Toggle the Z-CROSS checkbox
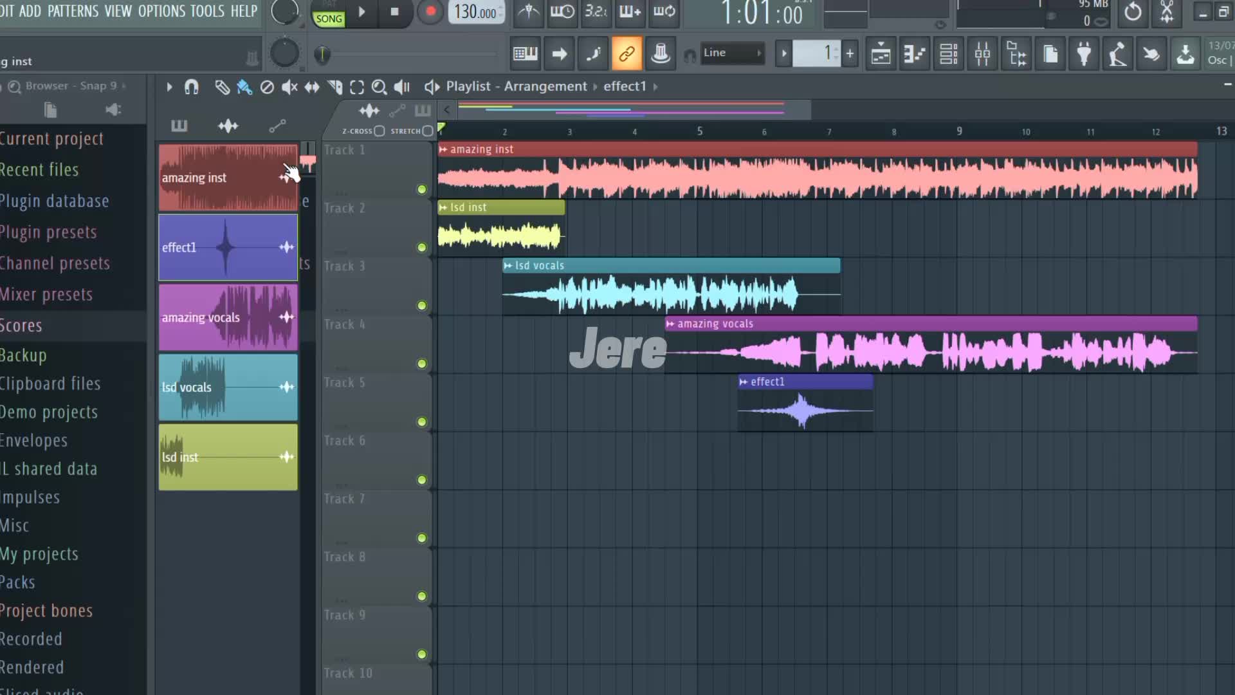The height and width of the screenshot is (695, 1235). tap(380, 131)
